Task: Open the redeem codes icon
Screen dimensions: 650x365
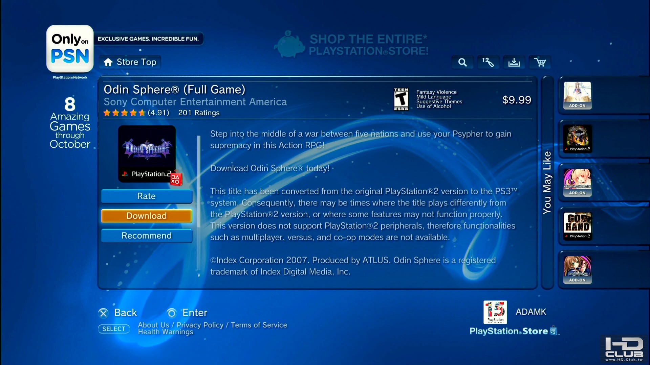Action: 488,62
